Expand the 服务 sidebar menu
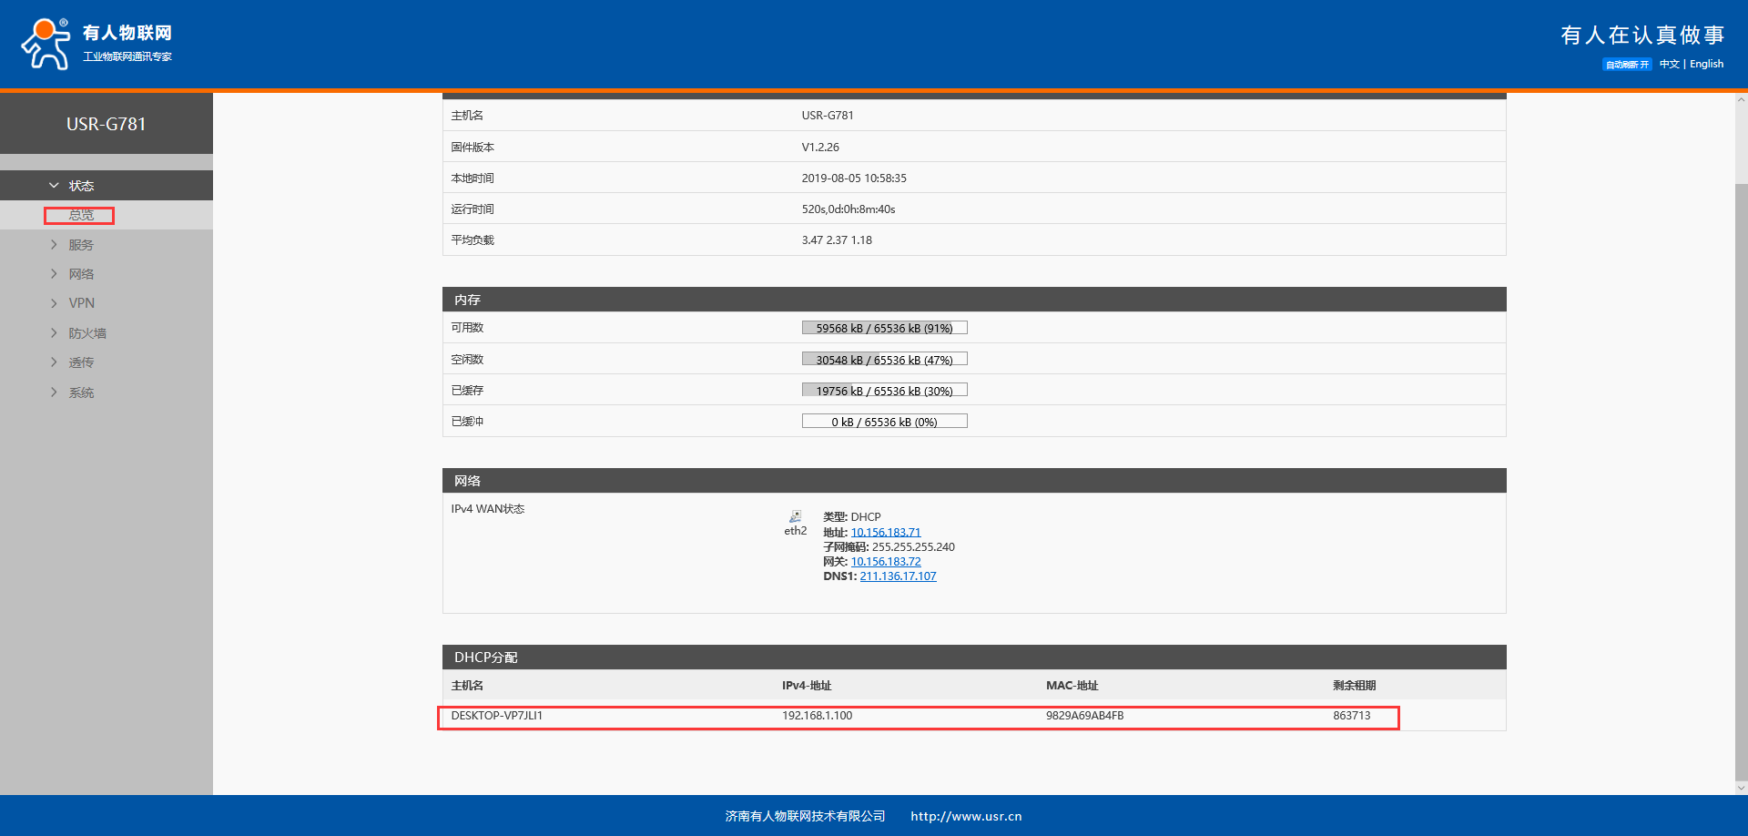Screen dimensions: 1748x836 pyautogui.click(x=81, y=245)
